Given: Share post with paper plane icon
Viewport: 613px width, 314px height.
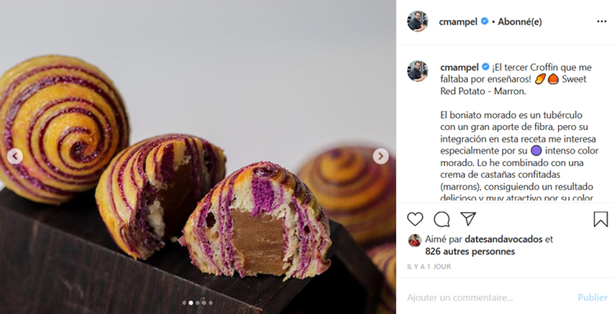Looking at the screenshot, I should (x=468, y=219).
